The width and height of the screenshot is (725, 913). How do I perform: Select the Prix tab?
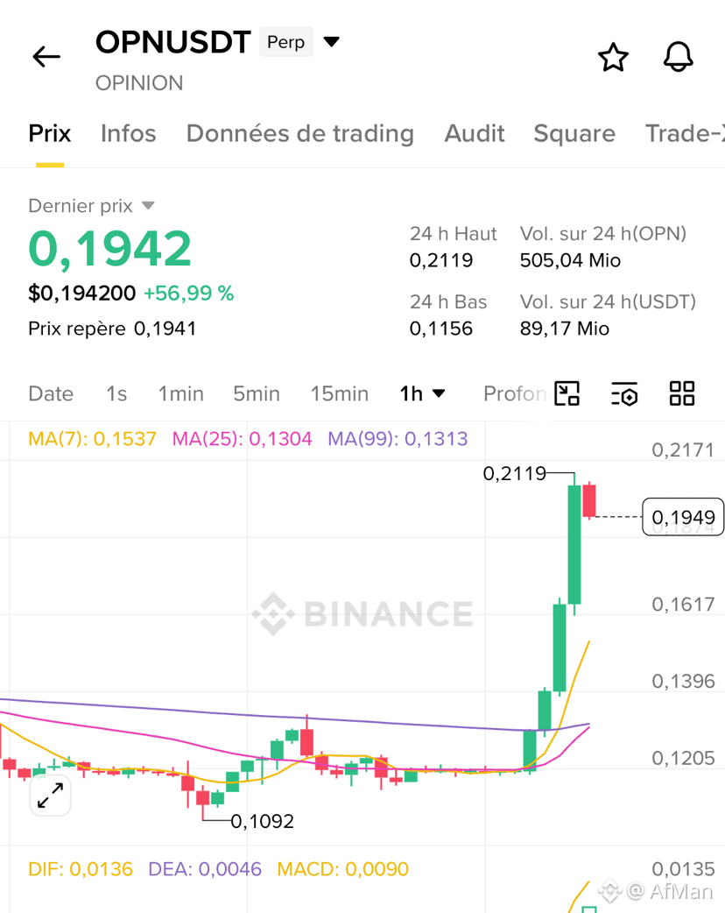[x=49, y=133]
